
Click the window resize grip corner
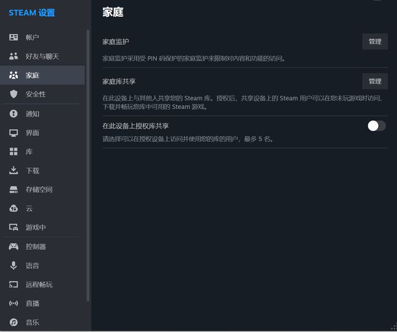pyautogui.click(x=394, y=327)
